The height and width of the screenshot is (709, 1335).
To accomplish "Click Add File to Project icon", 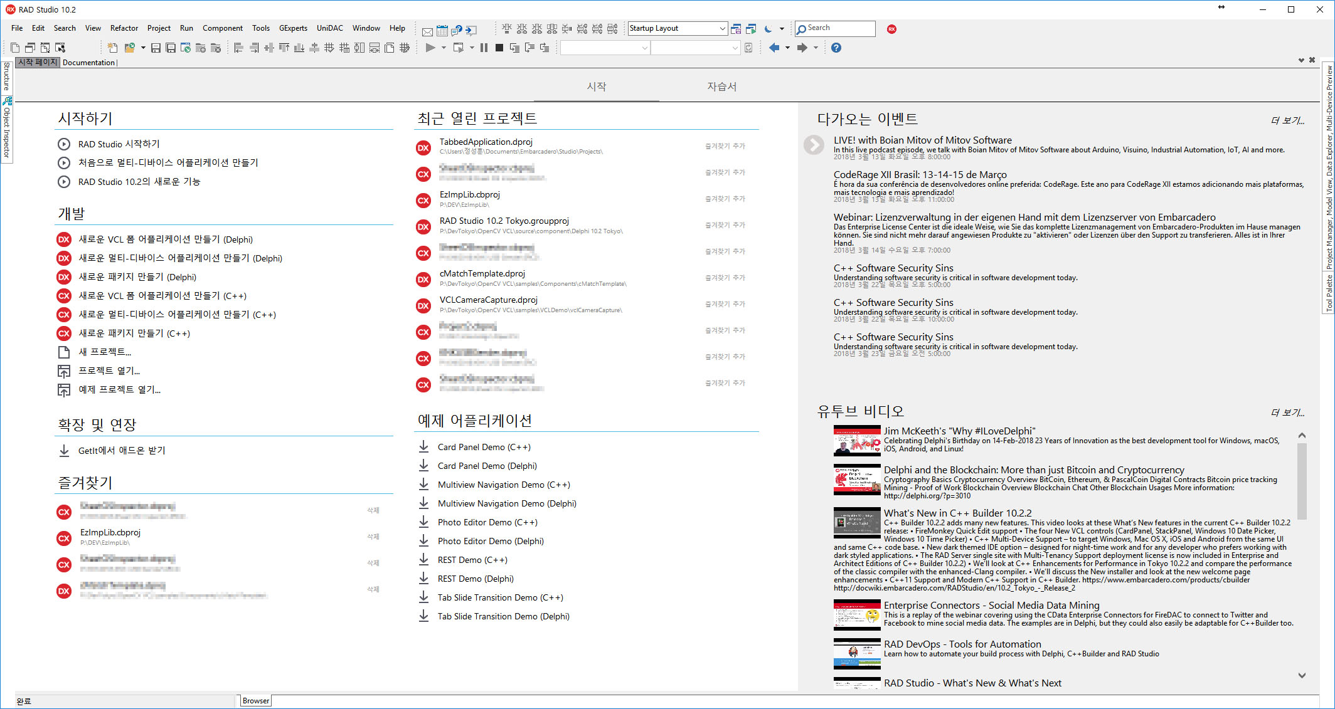I will point(201,48).
